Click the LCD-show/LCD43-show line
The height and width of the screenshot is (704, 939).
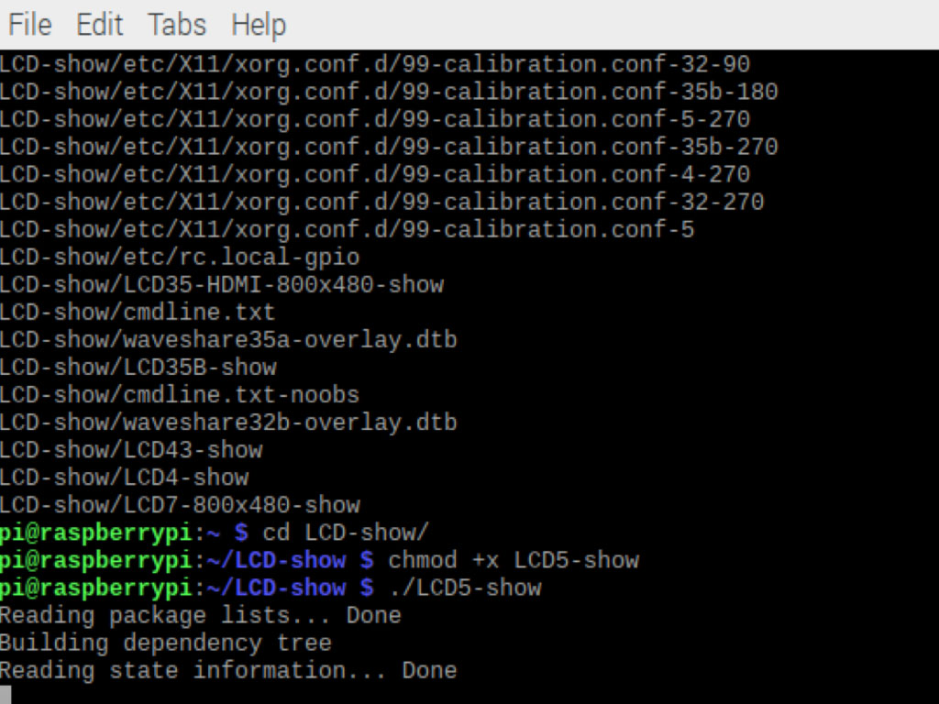(131, 450)
